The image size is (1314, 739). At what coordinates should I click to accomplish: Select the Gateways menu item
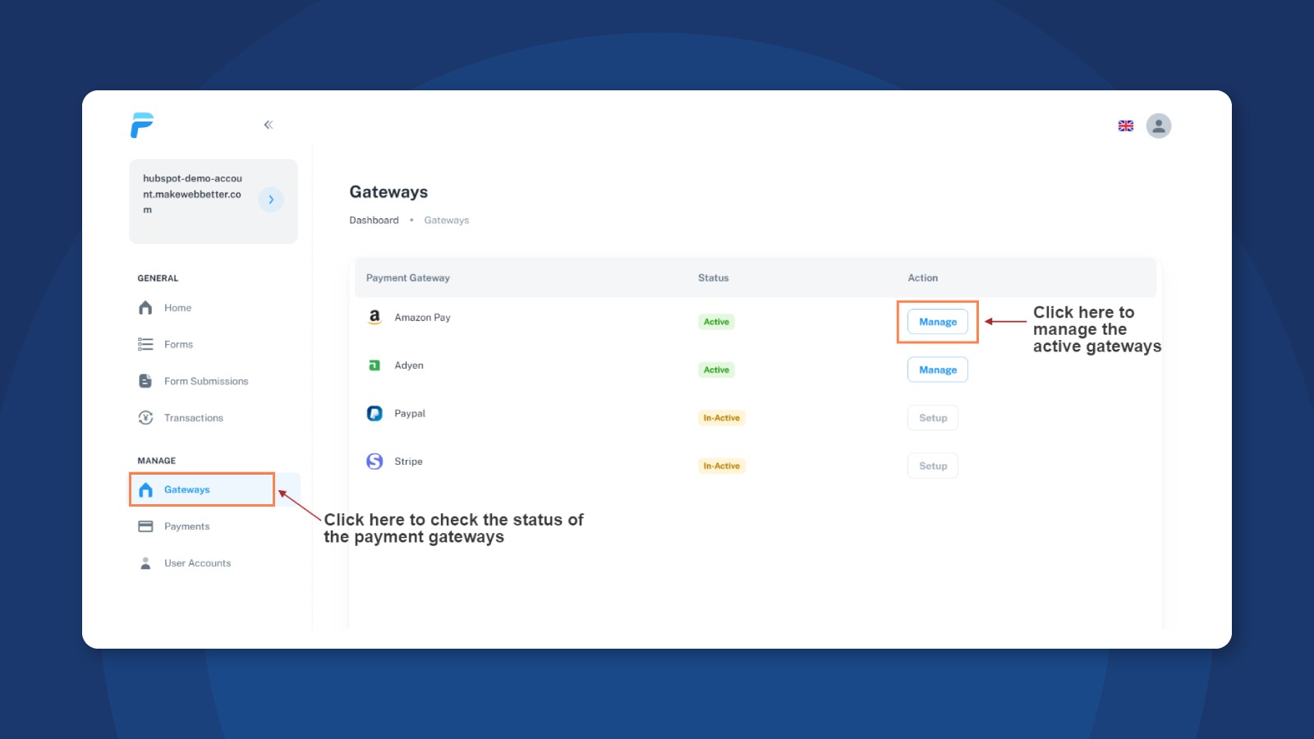[x=187, y=489]
